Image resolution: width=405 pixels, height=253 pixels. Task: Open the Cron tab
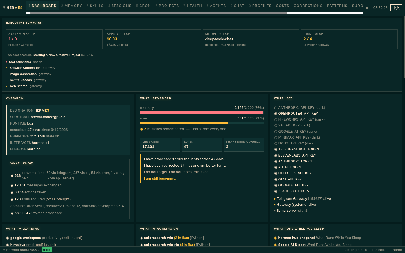point(143,6)
